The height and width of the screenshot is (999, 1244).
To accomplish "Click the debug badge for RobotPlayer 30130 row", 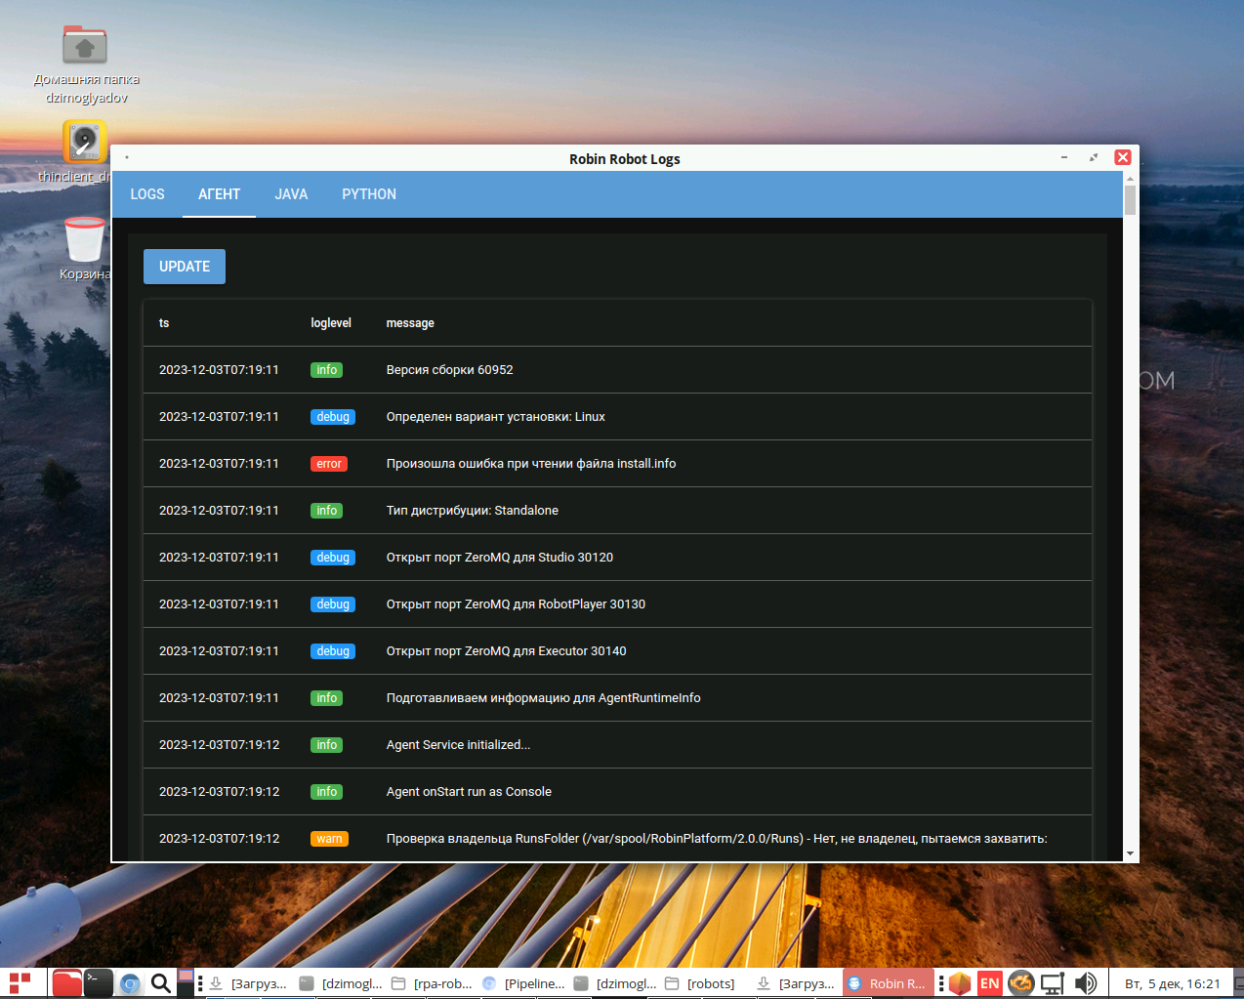I will click(333, 604).
